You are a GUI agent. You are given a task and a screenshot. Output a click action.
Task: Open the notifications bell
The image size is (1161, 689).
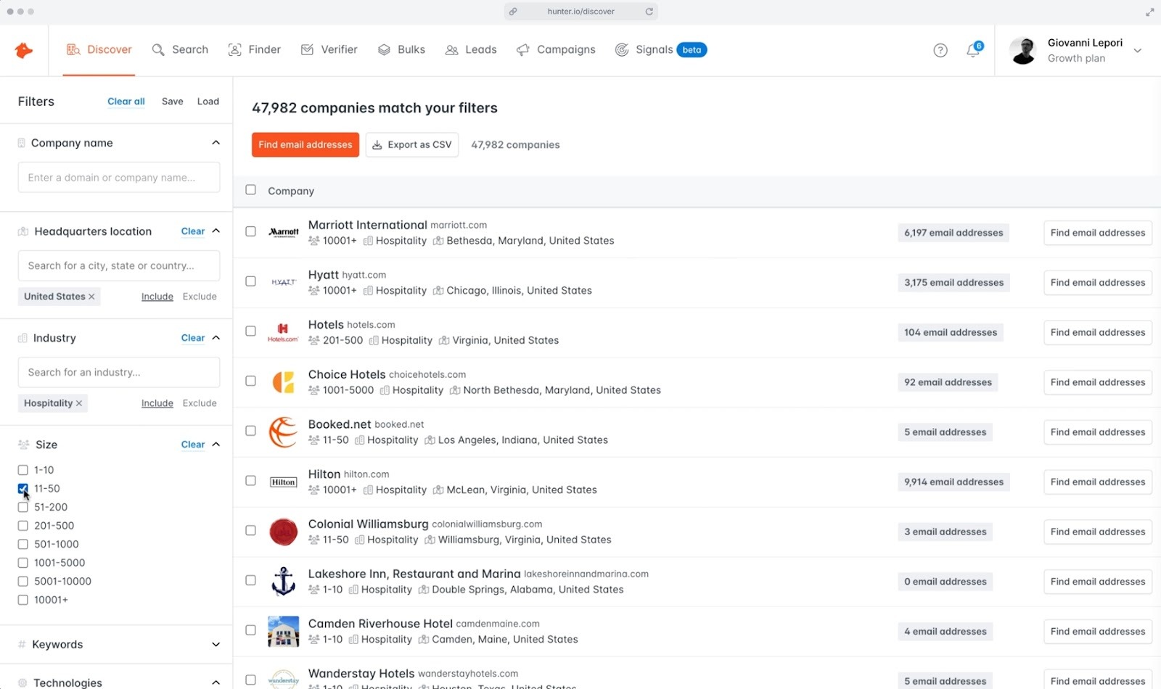973,50
